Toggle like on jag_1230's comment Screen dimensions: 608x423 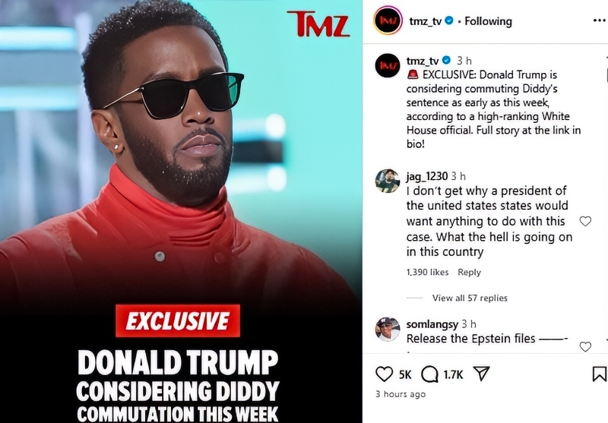585,221
